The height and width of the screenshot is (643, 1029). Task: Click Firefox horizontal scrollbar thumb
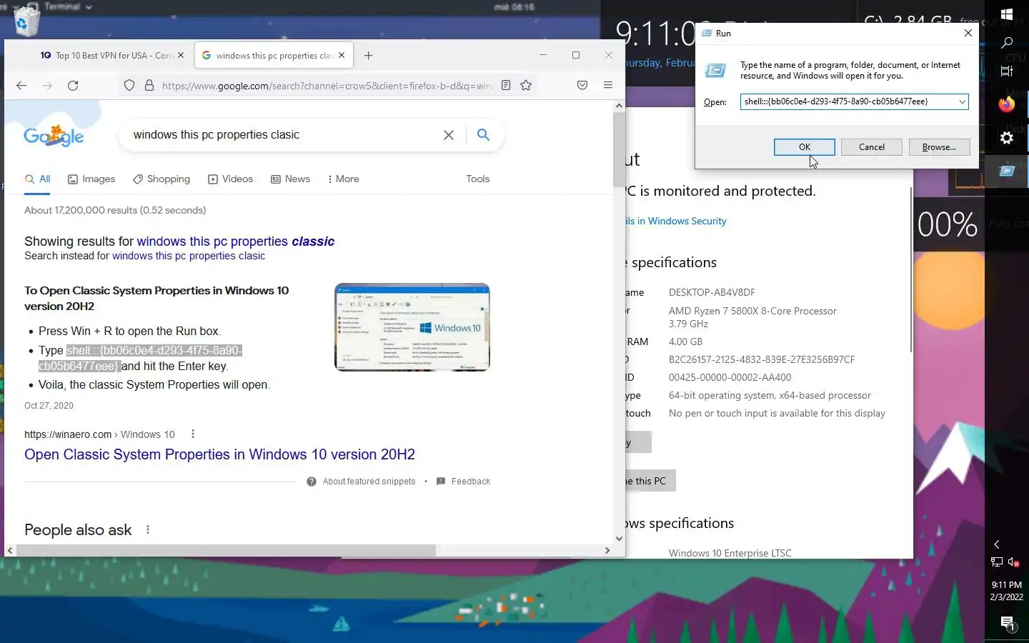[226, 551]
